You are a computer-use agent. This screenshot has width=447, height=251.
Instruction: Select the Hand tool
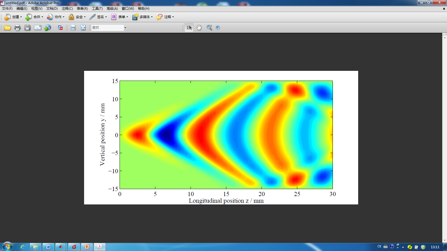click(199, 28)
